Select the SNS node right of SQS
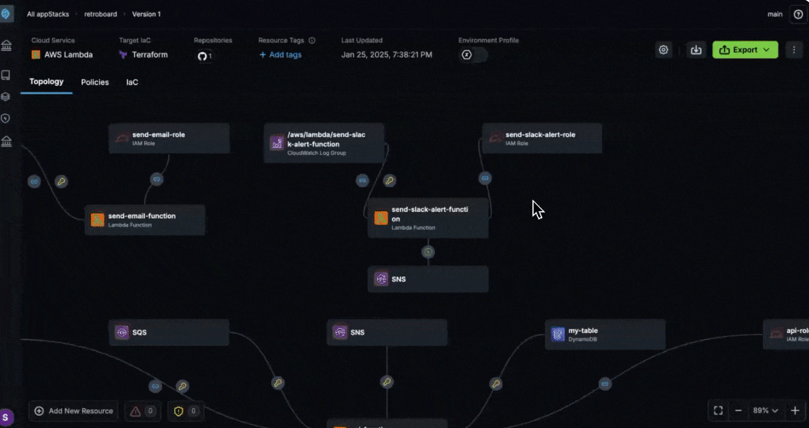 (387, 332)
